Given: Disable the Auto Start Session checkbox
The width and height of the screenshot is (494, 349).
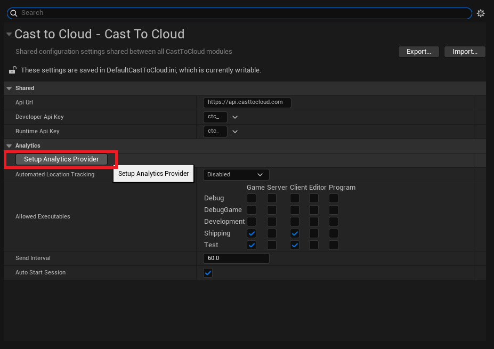Looking at the screenshot, I should (x=207, y=272).
